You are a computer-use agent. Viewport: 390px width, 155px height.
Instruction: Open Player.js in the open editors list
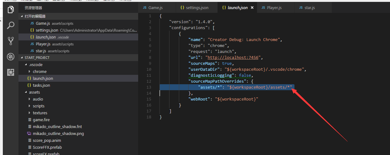click(78, 44)
